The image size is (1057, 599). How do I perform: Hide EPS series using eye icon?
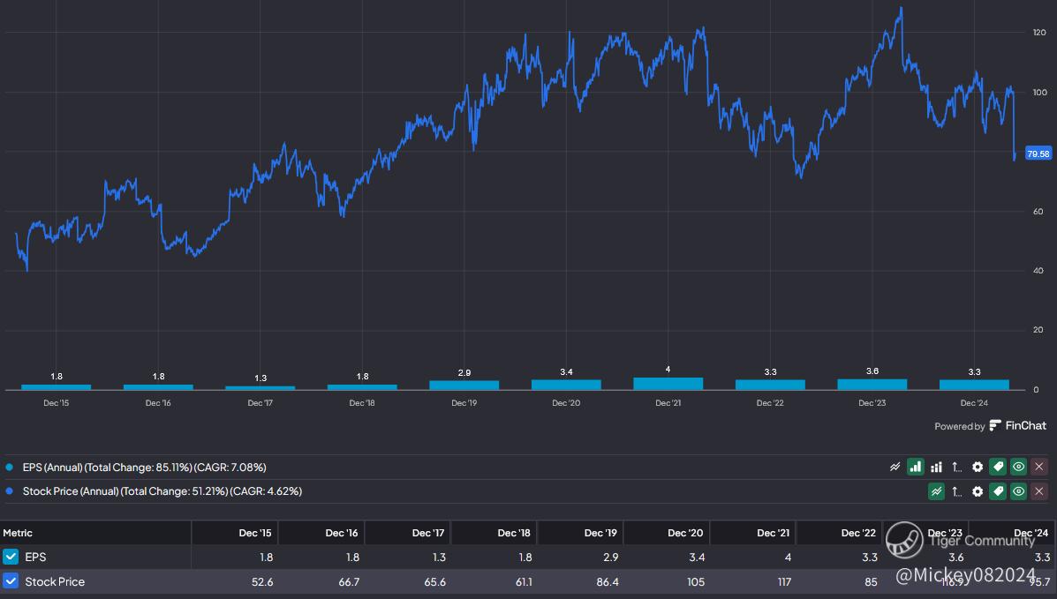tap(1019, 467)
